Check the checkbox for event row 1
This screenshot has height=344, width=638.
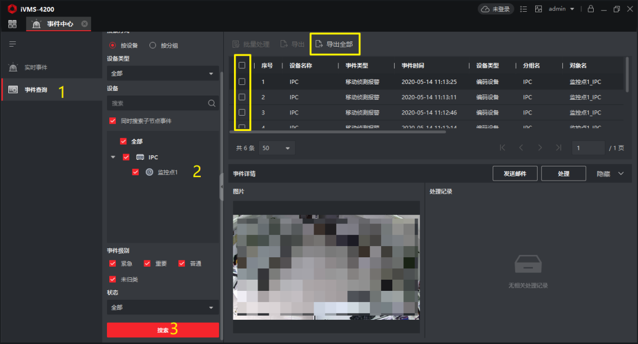[x=242, y=82]
